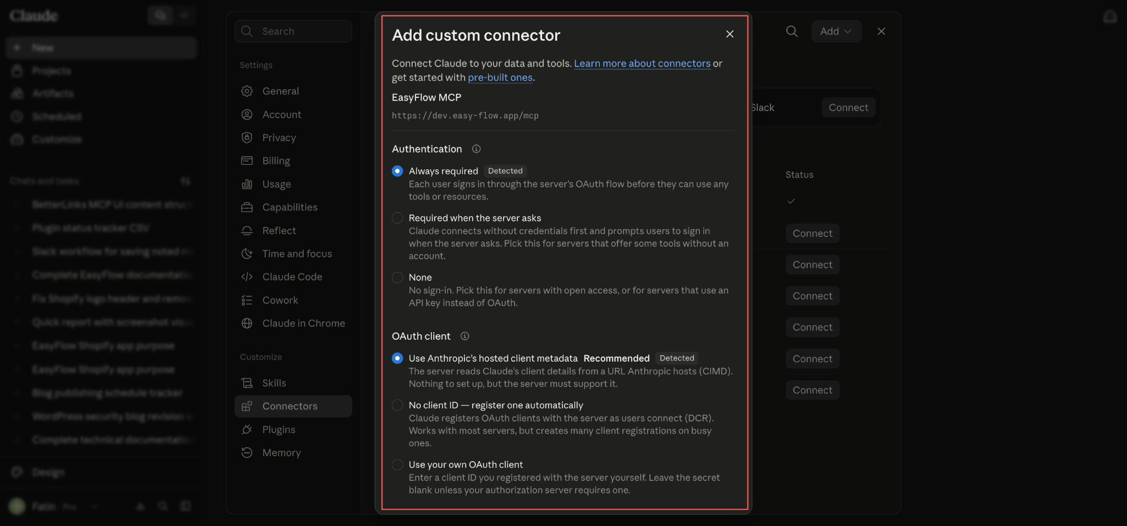Image resolution: width=1127 pixels, height=526 pixels.
Task: Click the magnifier icon in Settings search
Action: click(247, 31)
